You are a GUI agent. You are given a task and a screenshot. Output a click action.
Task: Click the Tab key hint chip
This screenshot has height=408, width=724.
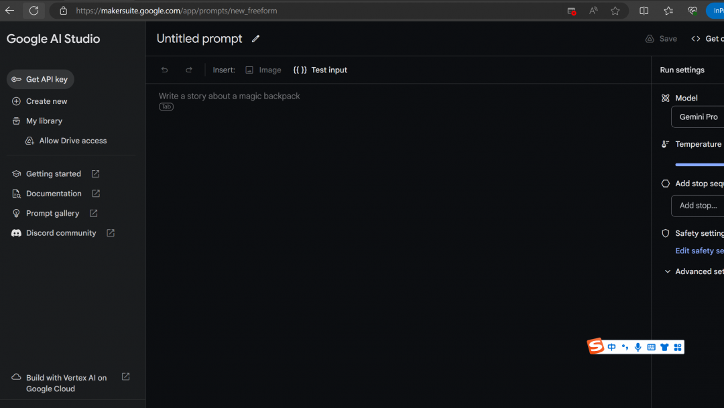click(x=166, y=107)
